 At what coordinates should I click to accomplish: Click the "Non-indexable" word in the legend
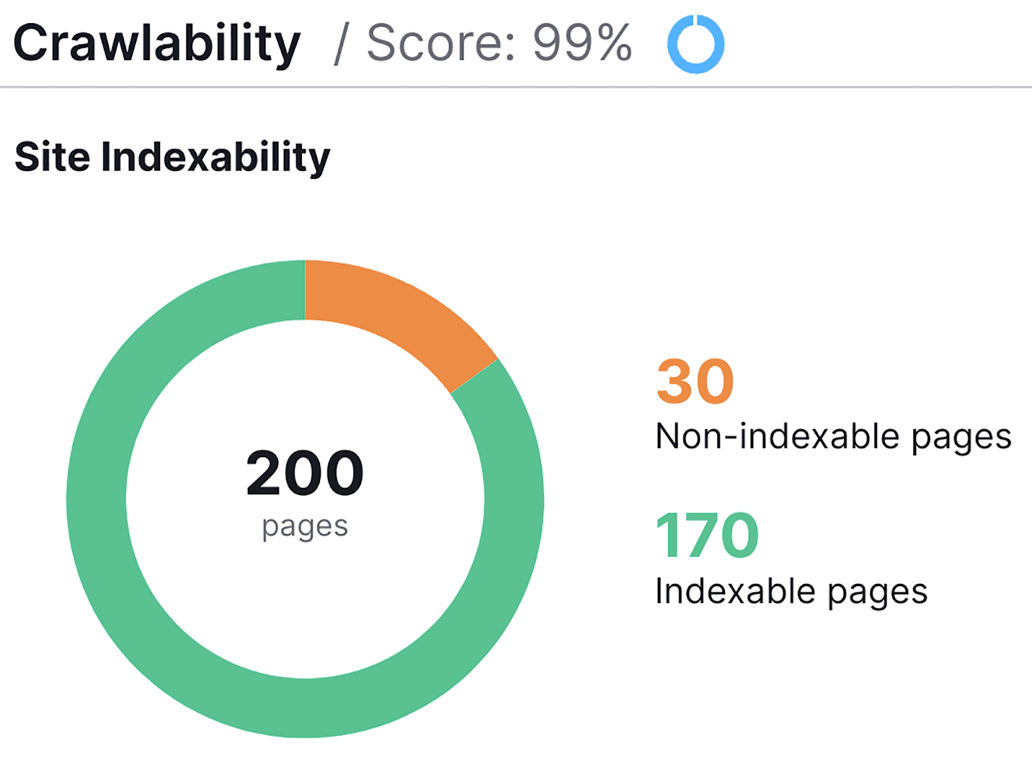[x=777, y=436]
